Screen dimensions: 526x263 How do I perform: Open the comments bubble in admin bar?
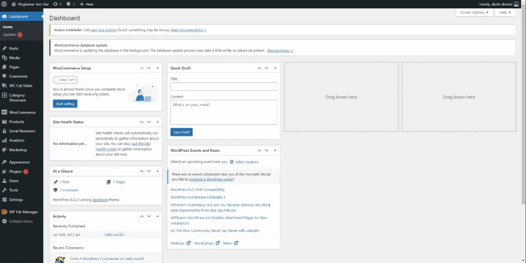click(68, 4)
